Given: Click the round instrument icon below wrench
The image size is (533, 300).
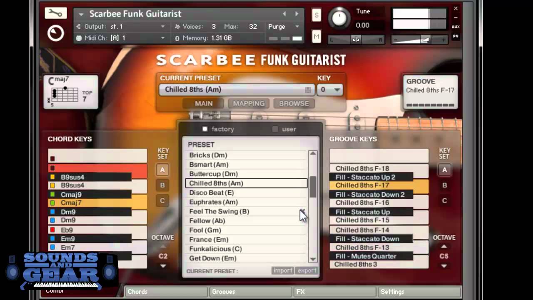Looking at the screenshot, I should click(56, 33).
